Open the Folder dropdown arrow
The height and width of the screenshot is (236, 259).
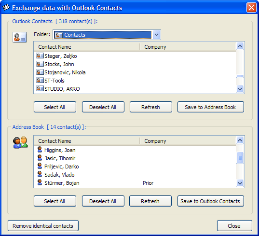coord(156,35)
